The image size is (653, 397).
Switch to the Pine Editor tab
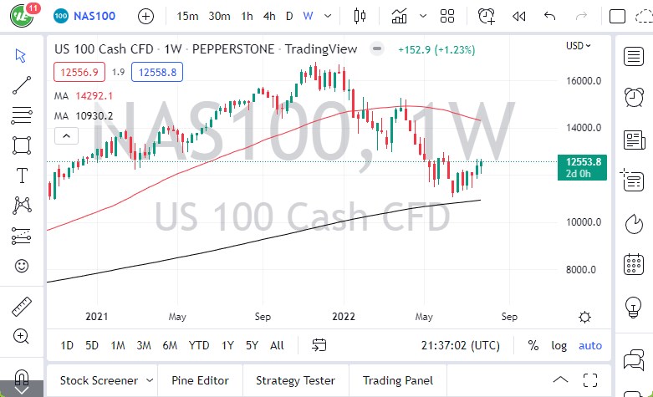click(x=200, y=380)
